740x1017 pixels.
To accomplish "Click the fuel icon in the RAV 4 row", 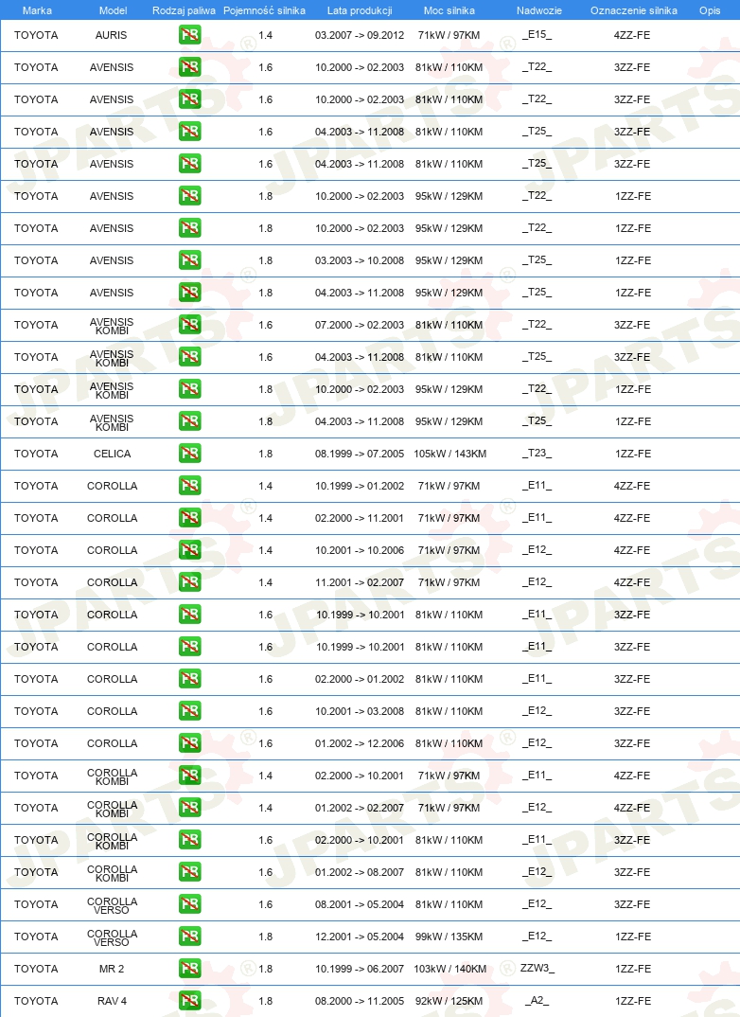I will pos(190,1000).
